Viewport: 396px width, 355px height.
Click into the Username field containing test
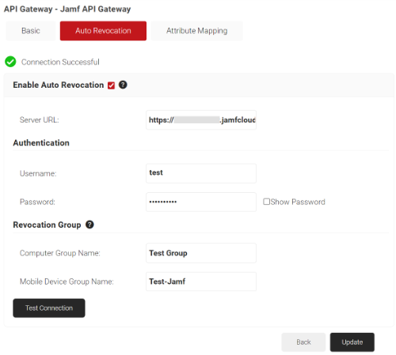pos(201,173)
